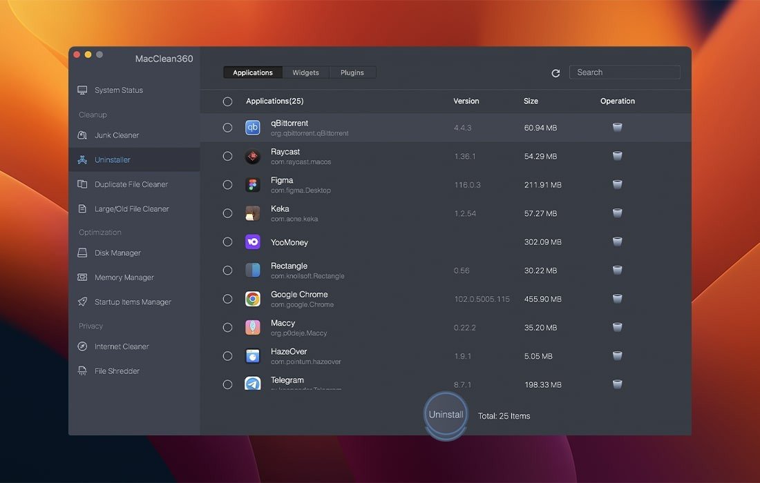The height and width of the screenshot is (483, 760).
Task: Click the refresh icon beside the search box
Action: [x=555, y=73]
